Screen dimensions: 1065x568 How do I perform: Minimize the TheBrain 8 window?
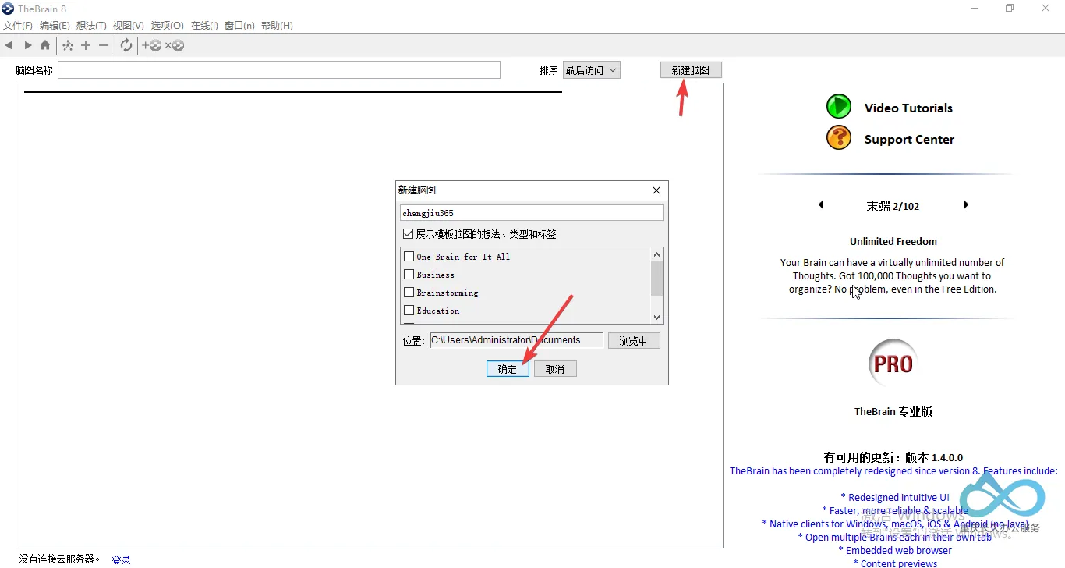point(975,9)
